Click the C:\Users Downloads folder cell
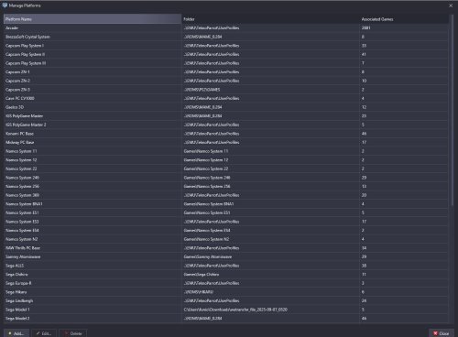 pyautogui.click(x=270, y=310)
